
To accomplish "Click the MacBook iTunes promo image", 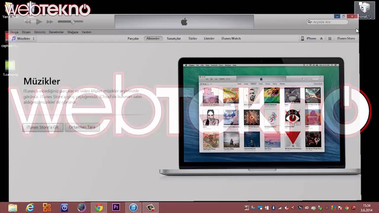I will (261, 116).
